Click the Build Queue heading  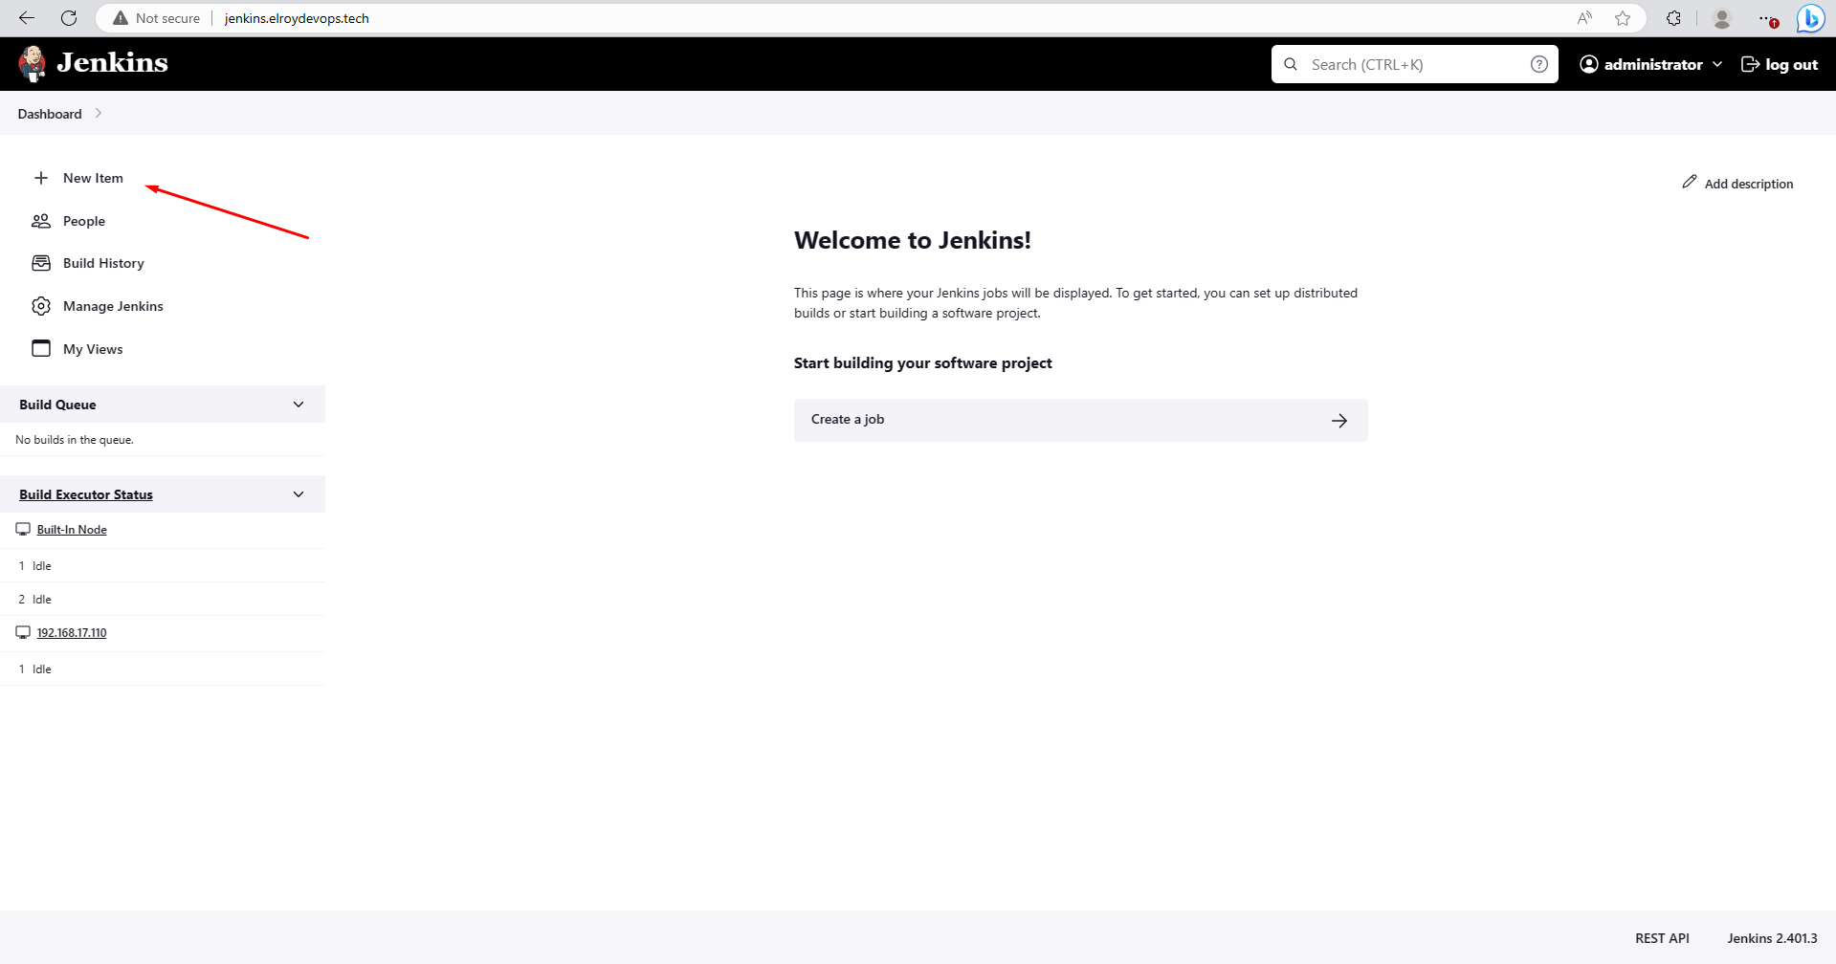click(57, 405)
